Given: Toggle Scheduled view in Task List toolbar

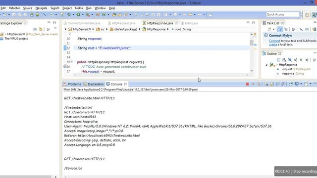Looking at the screenshot, I should [286, 29].
